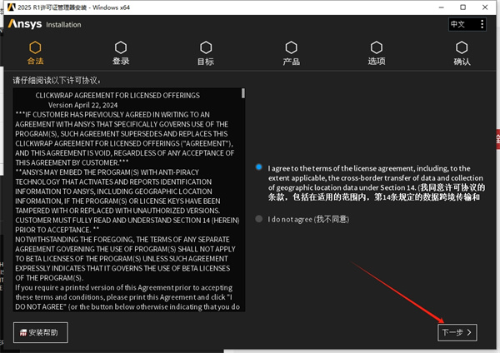Viewport: 500px width, 353px height.
Task: Minimize the installer window
Action: [442, 7]
